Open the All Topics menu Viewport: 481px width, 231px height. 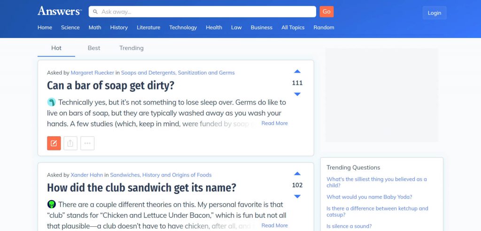[293, 27]
